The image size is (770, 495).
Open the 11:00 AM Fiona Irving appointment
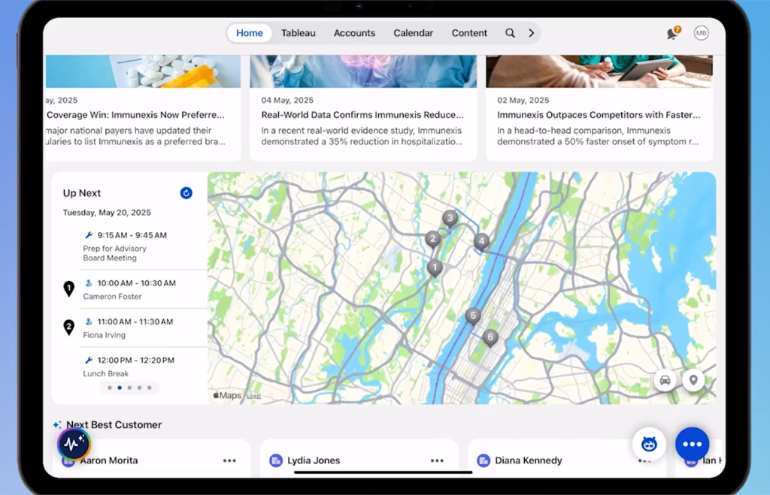[142, 328]
